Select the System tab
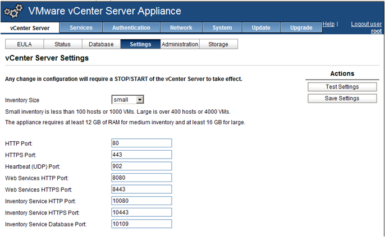 222,28
